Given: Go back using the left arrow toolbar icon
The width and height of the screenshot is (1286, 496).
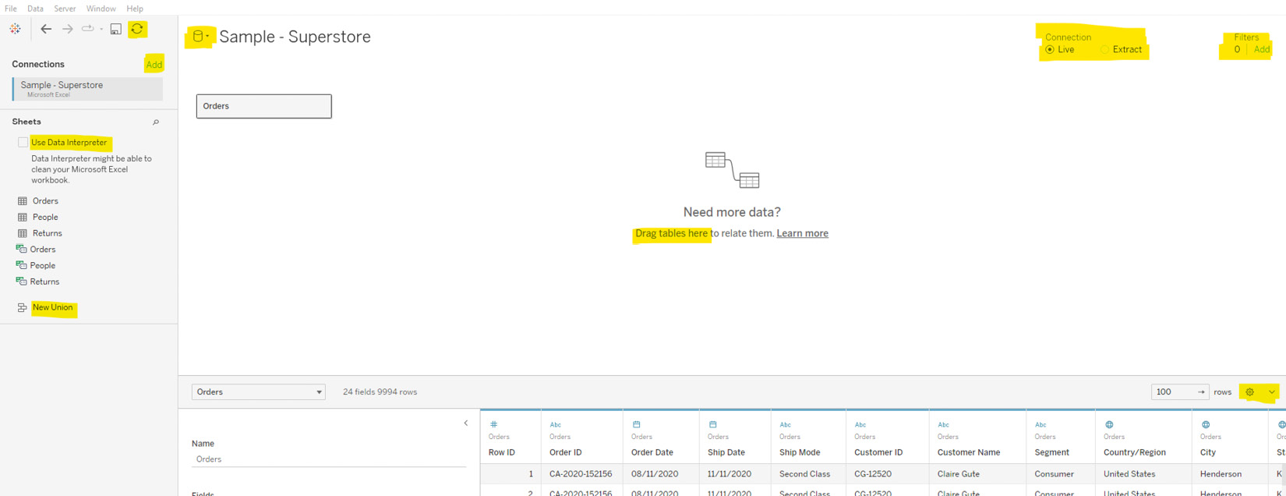Looking at the screenshot, I should (x=46, y=29).
